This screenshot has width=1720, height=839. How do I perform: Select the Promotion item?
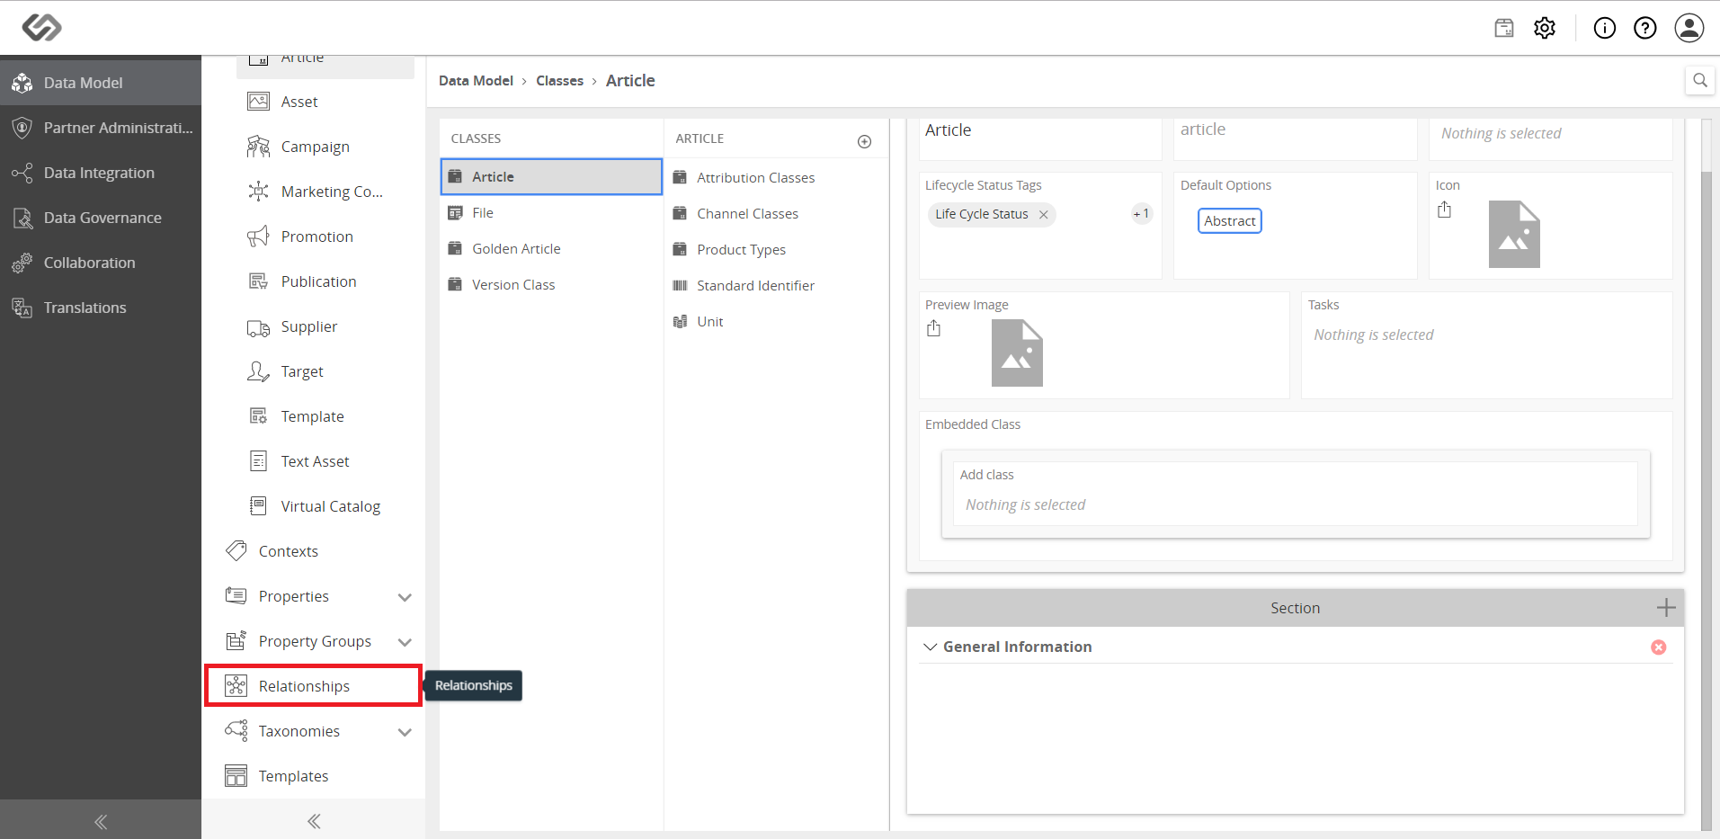(325, 237)
